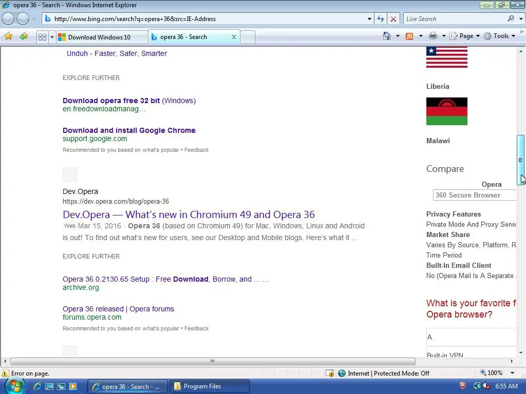Switch to Program Files taskbar window
This screenshot has width=526, height=394.
click(209, 386)
